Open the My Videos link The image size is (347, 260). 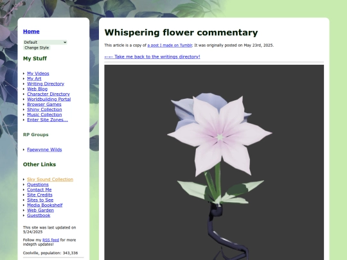tap(38, 73)
